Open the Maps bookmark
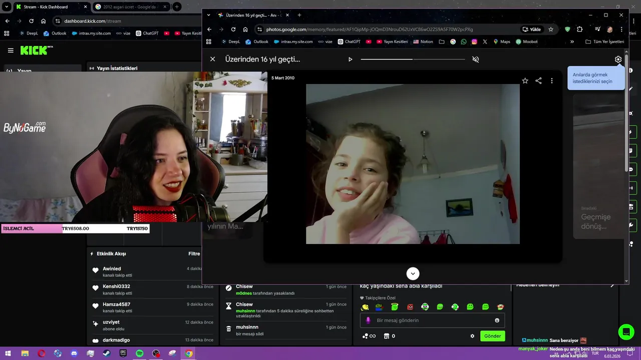The width and height of the screenshot is (641, 360). [502, 41]
